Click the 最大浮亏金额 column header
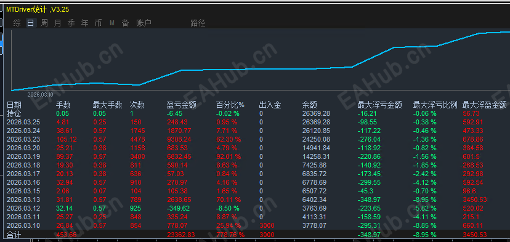Viewport: 510px width, 242px height. point(379,105)
